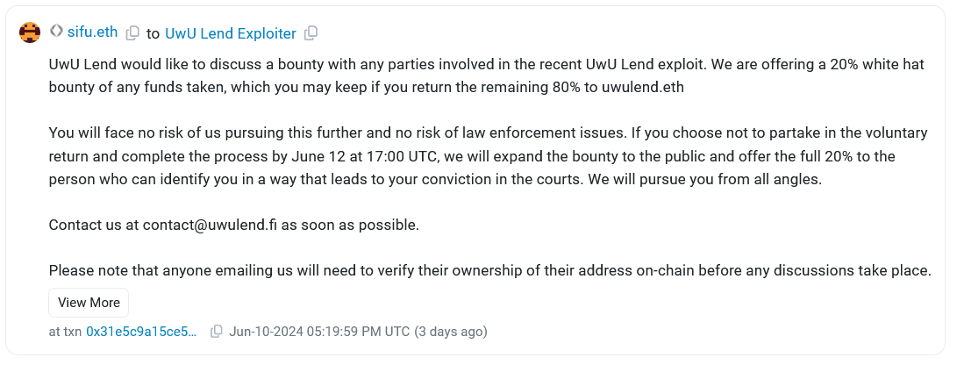Click the pixel-face avatar of the sender
Image resolution: width=964 pixels, height=365 pixels.
click(30, 32)
